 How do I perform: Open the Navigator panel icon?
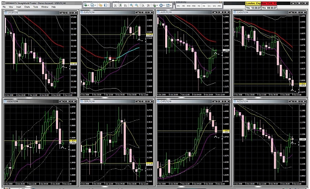[x=106, y=5]
